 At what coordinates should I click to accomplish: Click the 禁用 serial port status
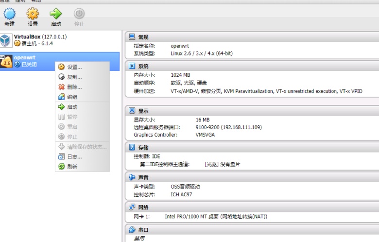click(139, 239)
